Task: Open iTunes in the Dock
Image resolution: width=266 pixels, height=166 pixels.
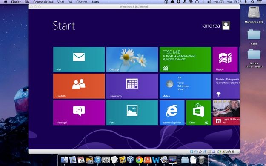Action: [97, 160]
